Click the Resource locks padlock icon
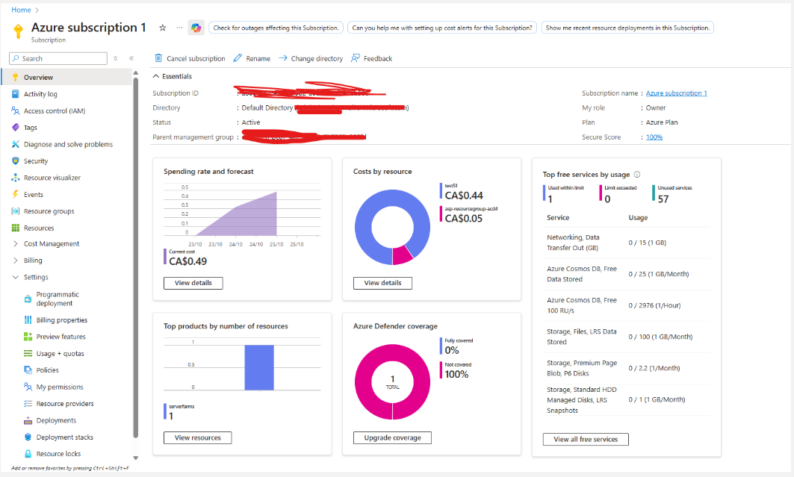The width and height of the screenshot is (794, 477). (x=28, y=454)
